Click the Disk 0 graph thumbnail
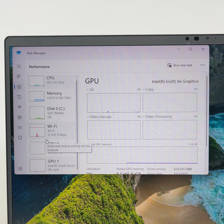 [x=37, y=113]
